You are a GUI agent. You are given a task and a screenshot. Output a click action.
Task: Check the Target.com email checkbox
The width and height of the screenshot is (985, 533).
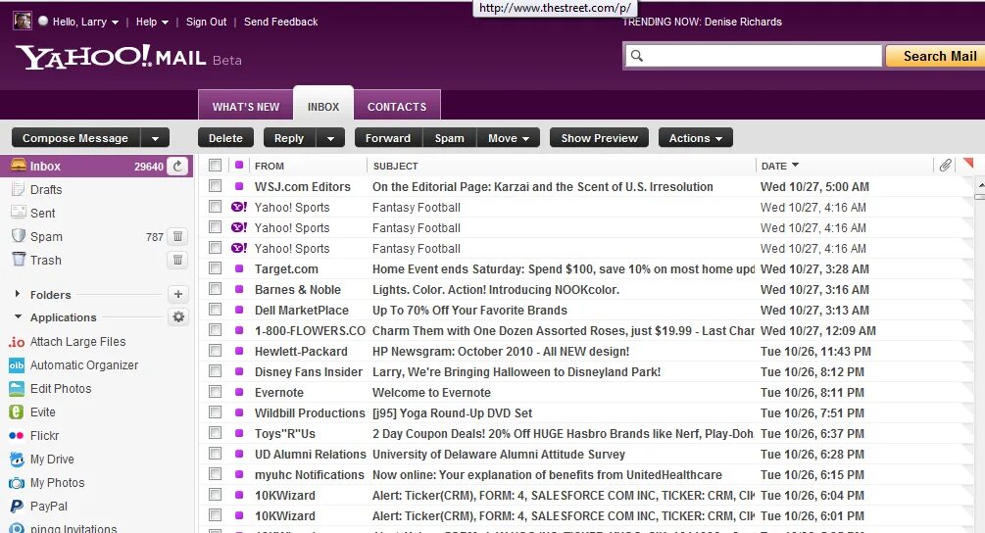click(216, 268)
